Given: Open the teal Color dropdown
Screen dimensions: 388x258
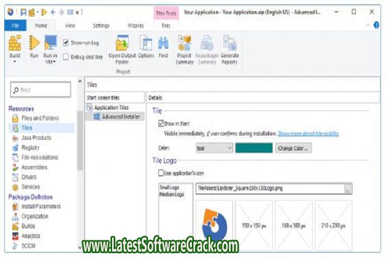Looking at the screenshot, I should 214,148.
